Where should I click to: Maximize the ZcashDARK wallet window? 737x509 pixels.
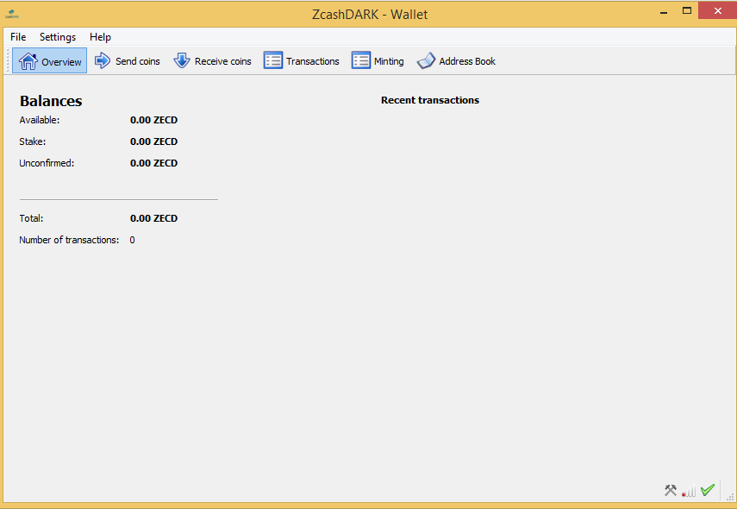[x=687, y=11]
